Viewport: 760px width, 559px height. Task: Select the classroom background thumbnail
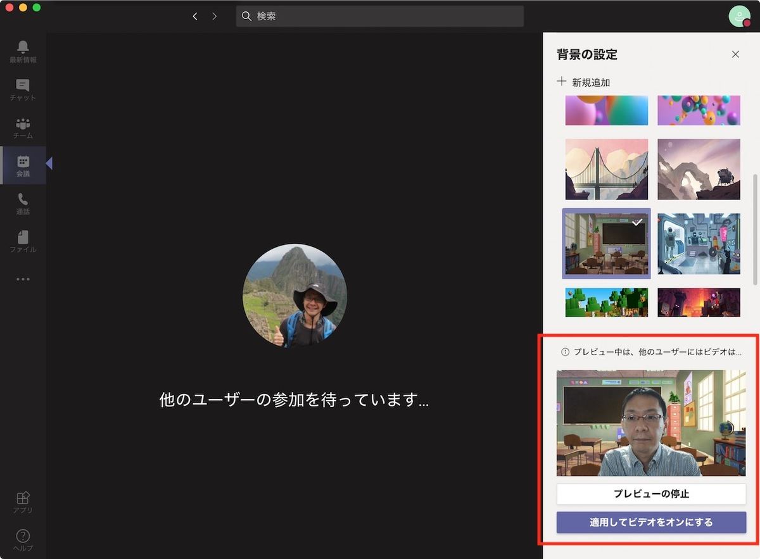[x=607, y=244]
